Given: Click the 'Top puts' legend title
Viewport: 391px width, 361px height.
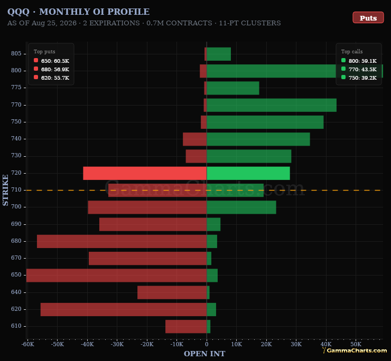Looking at the screenshot, I should click(44, 52).
